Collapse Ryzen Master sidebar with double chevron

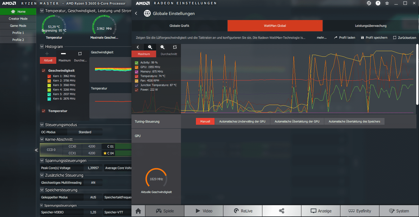(x=36, y=150)
